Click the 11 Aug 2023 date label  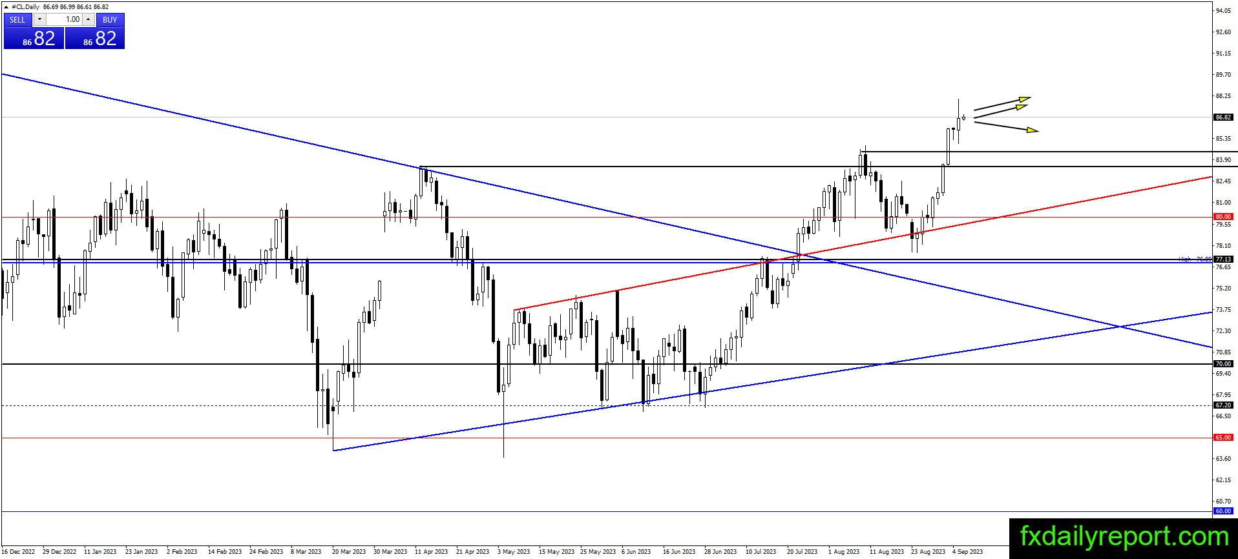[x=887, y=552]
